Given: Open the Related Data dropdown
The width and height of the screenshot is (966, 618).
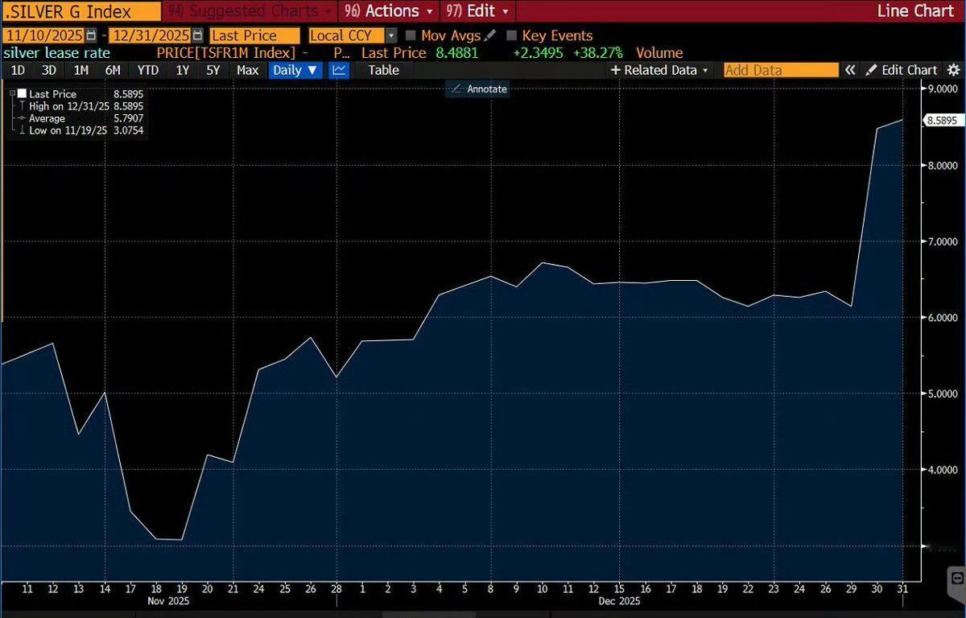Looking at the screenshot, I should coord(660,70).
